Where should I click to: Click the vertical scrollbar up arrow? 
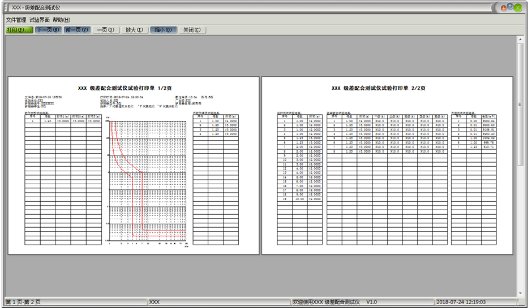520,39
